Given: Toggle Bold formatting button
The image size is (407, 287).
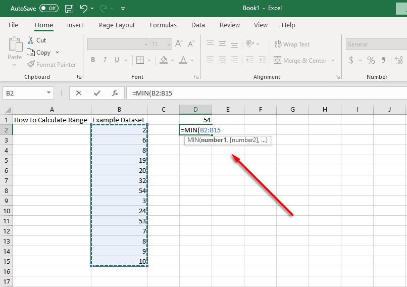Looking at the screenshot, I should pyautogui.click(x=93, y=60).
